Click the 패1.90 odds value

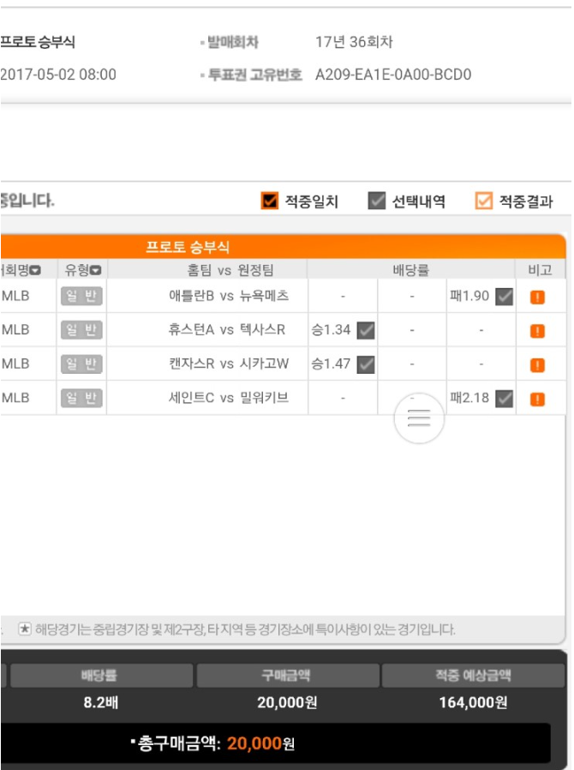coord(469,296)
